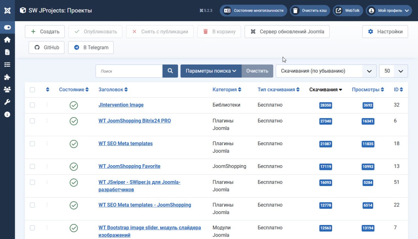Check the box for WT Bootstrap image slider
Screen dimensions: 418x239
coord(32,228)
